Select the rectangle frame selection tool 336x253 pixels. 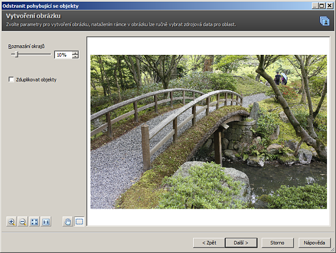79,221
